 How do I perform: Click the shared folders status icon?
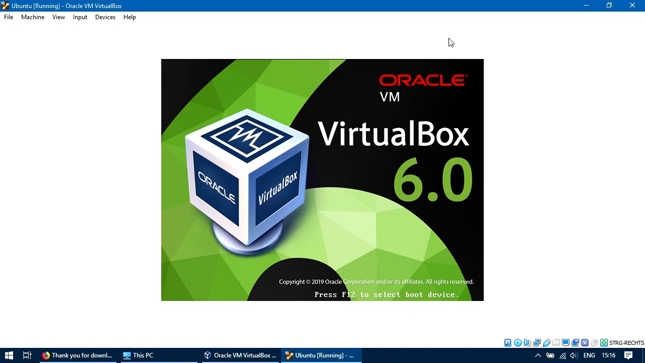[x=556, y=343]
